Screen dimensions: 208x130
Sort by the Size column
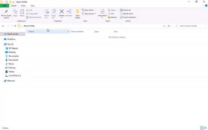pyautogui.click(x=119, y=32)
